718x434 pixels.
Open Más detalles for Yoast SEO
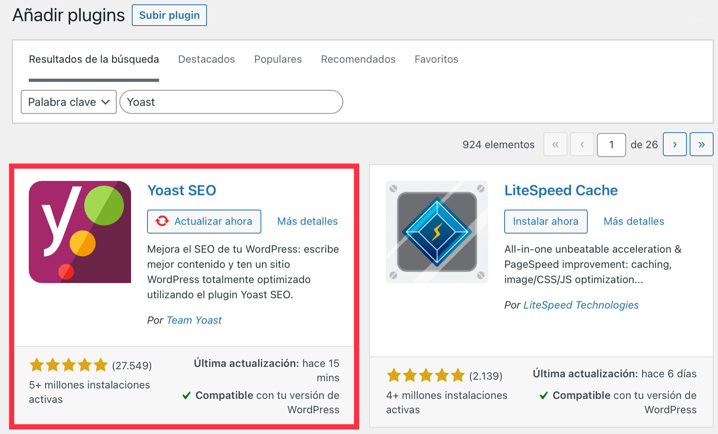click(308, 221)
